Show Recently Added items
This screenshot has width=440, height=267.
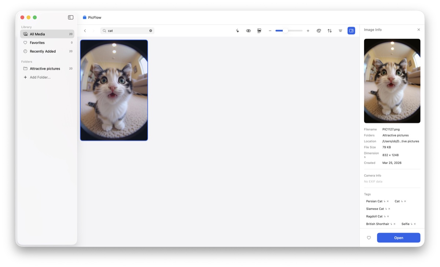tap(47, 51)
